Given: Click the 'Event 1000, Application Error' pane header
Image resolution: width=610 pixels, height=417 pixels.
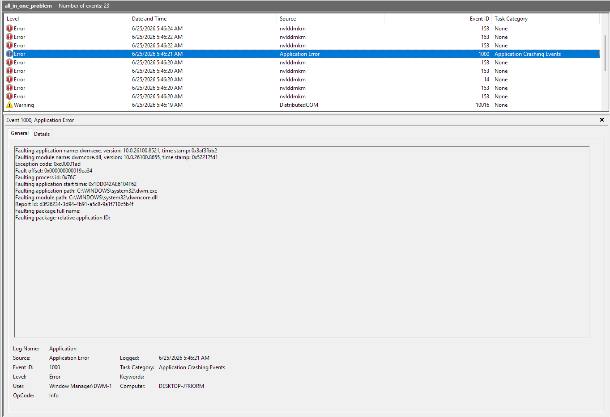Looking at the screenshot, I should click(40, 120).
